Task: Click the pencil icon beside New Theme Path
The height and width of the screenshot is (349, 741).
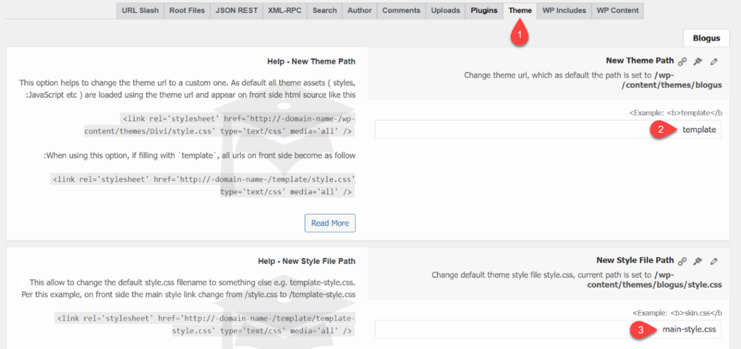Action: (x=714, y=61)
